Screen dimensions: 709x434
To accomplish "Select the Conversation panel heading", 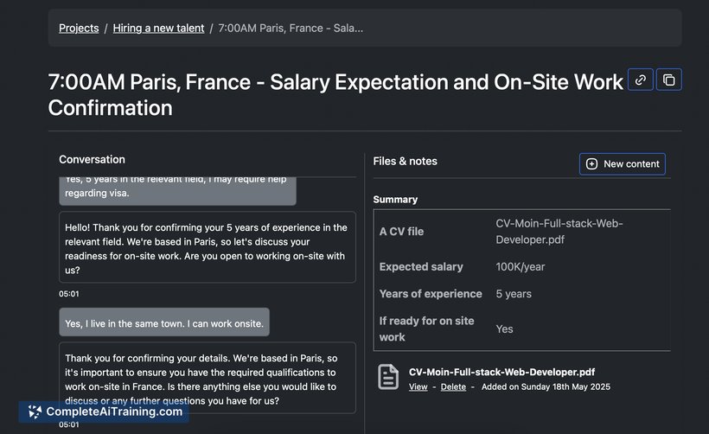I will [x=92, y=159].
